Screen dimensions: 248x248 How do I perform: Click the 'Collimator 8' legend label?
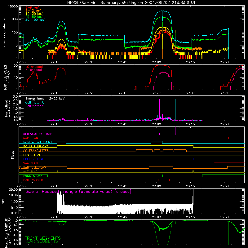pos(35,102)
